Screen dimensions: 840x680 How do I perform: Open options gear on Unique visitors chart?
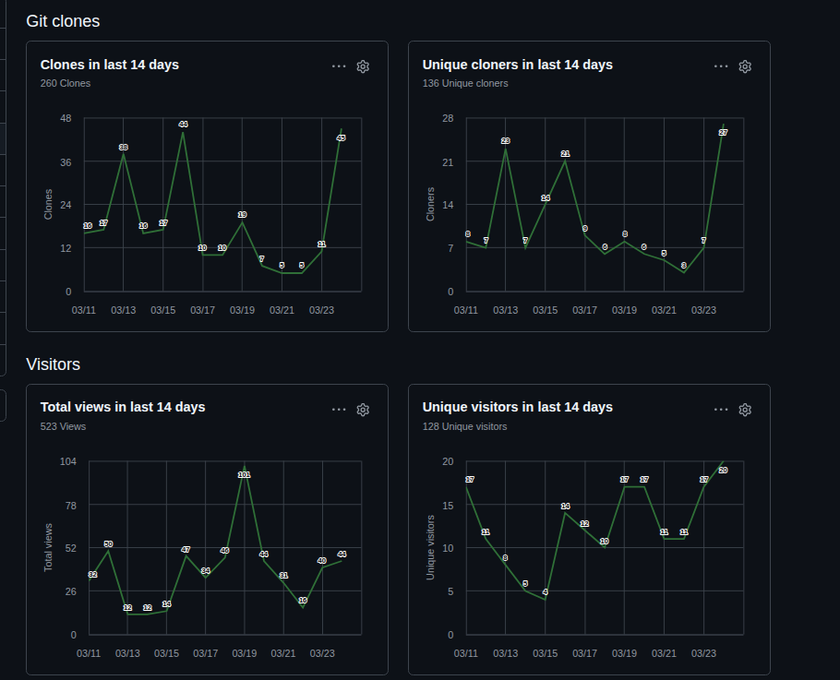click(745, 410)
